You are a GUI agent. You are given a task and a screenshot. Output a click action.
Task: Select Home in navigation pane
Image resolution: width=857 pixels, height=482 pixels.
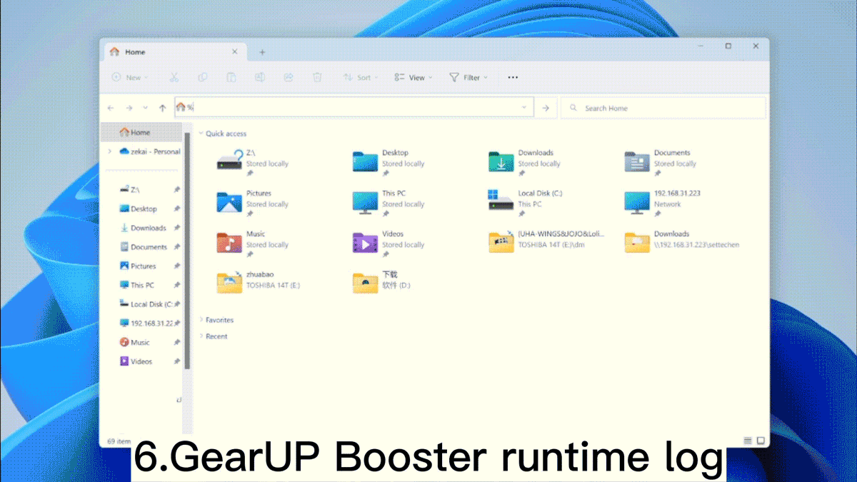[x=141, y=132]
